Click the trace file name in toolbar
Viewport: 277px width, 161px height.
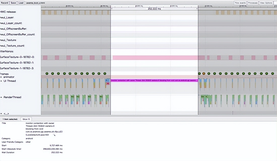36,3
